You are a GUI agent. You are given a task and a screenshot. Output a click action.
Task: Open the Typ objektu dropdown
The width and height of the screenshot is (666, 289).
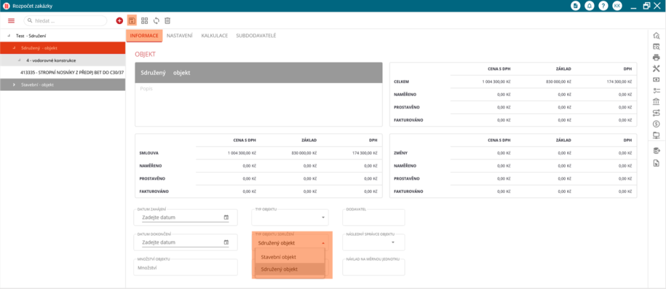[323, 218]
